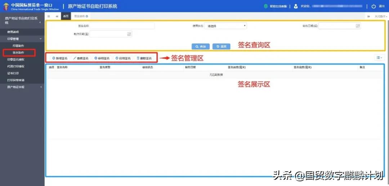The image size is (389, 186).
Task: Click the 重置 reset button
Action: [x=221, y=46]
